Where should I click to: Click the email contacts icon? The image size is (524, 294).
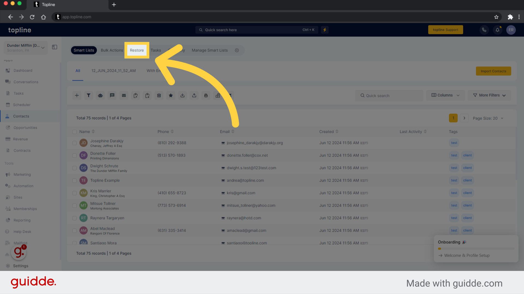(124, 96)
